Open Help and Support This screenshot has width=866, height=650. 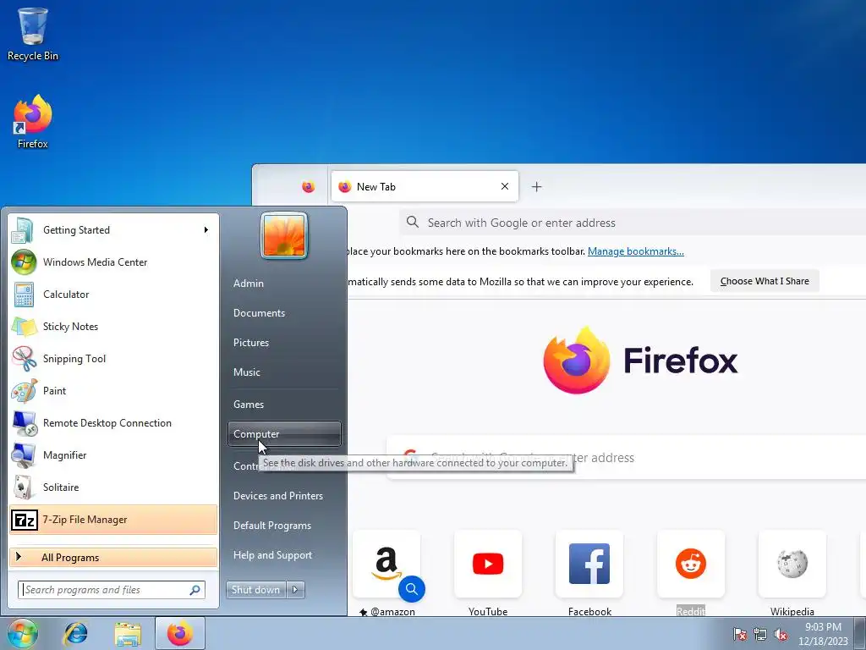[273, 555]
